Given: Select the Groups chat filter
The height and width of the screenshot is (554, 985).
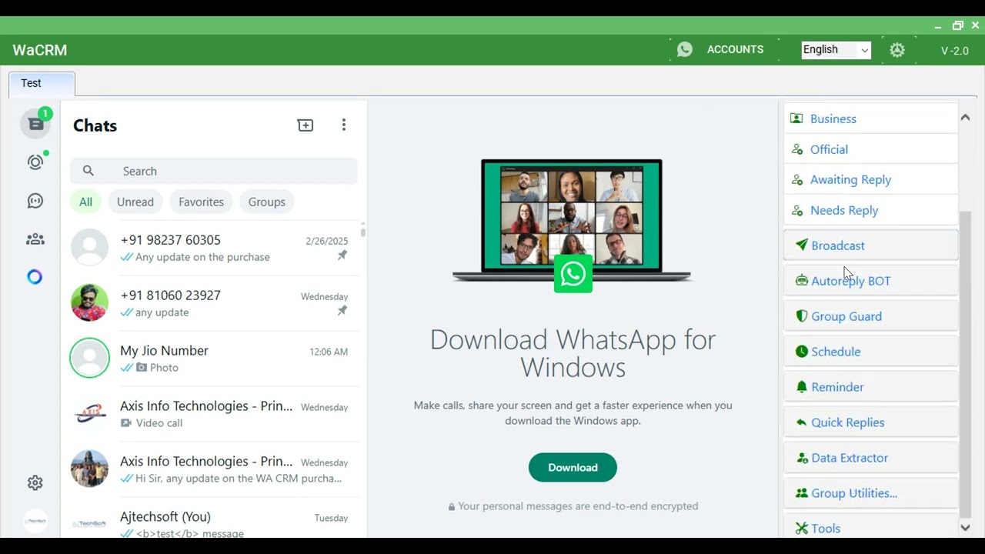Looking at the screenshot, I should [266, 202].
